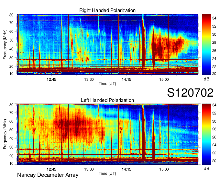Click 10 MHz tick on Right Handed plot
Image resolution: width=220 pixels, height=179 pixels.
click(x=11, y=74)
